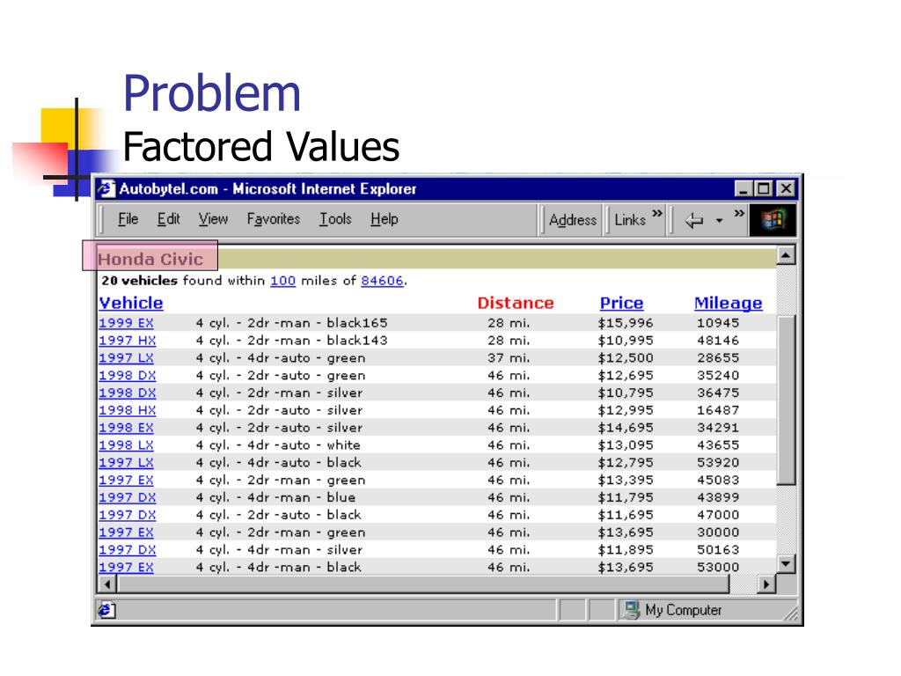Click the Address toolbar label
The image size is (901, 676).
coord(573,220)
